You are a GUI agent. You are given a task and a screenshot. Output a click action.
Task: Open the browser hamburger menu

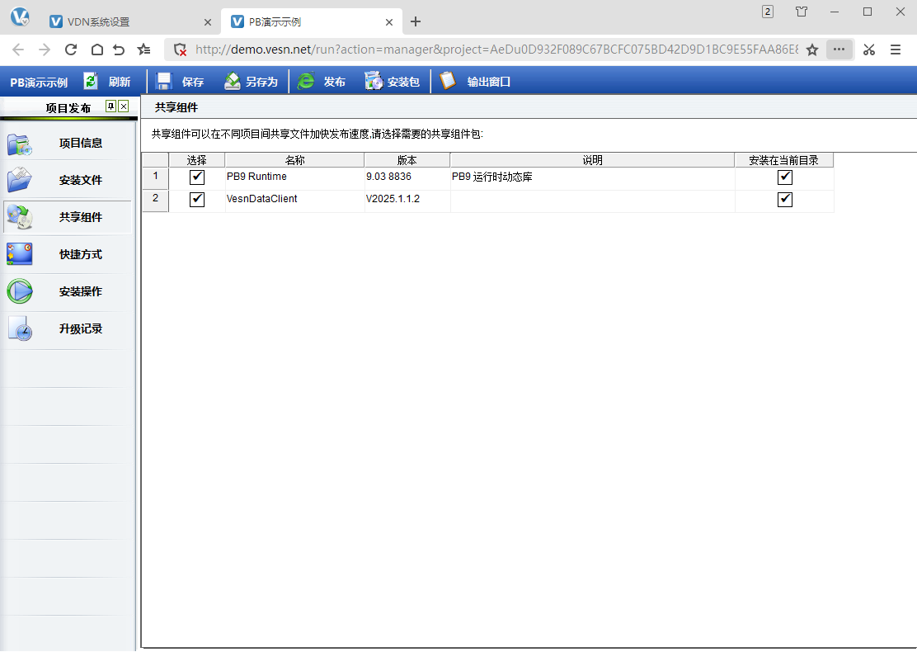[896, 50]
